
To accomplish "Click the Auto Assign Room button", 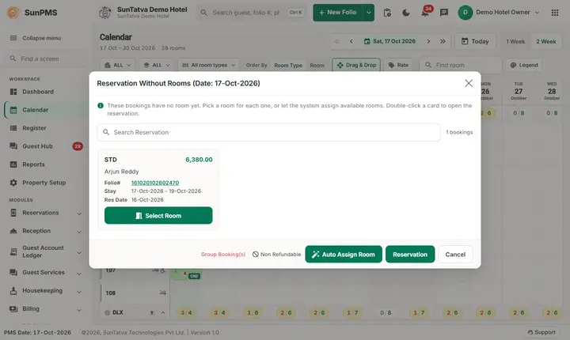I will click(344, 255).
